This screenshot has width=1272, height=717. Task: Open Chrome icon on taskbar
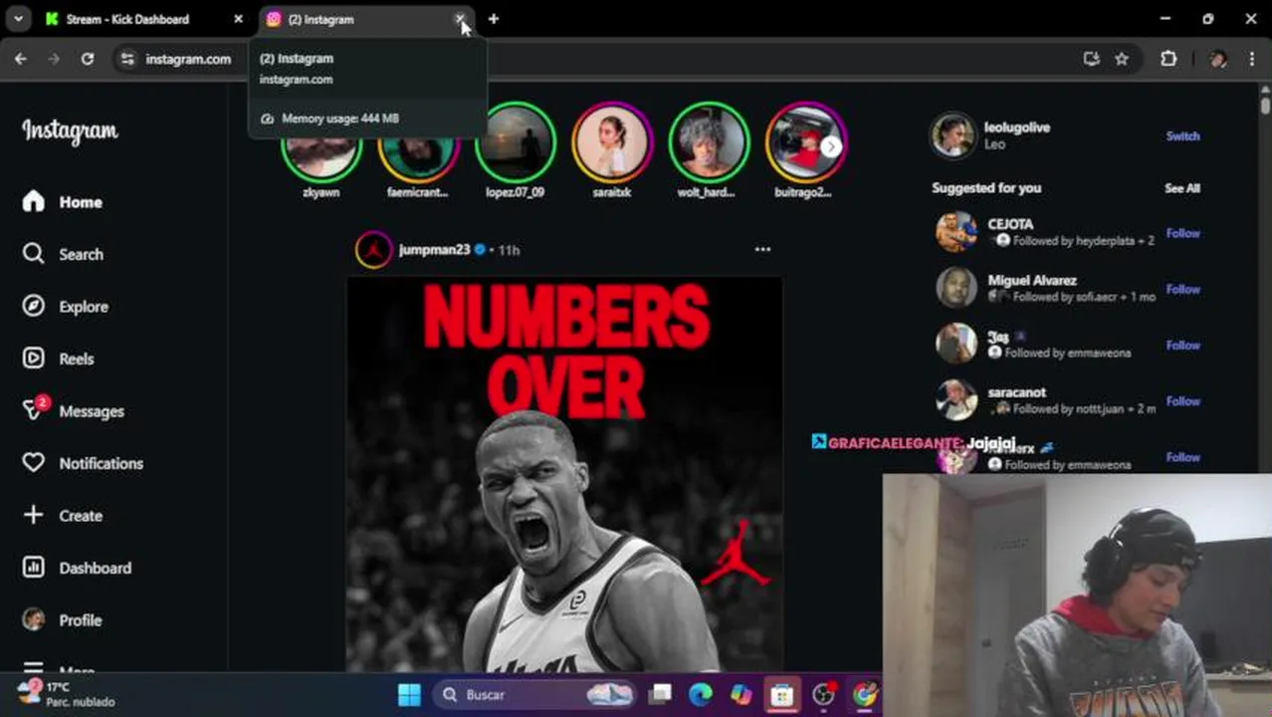click(x=865, y=694)
